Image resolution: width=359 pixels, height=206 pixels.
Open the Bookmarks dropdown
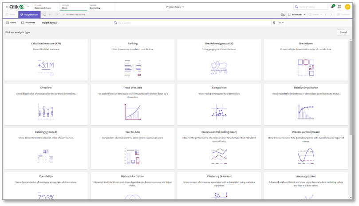point(297,15)
